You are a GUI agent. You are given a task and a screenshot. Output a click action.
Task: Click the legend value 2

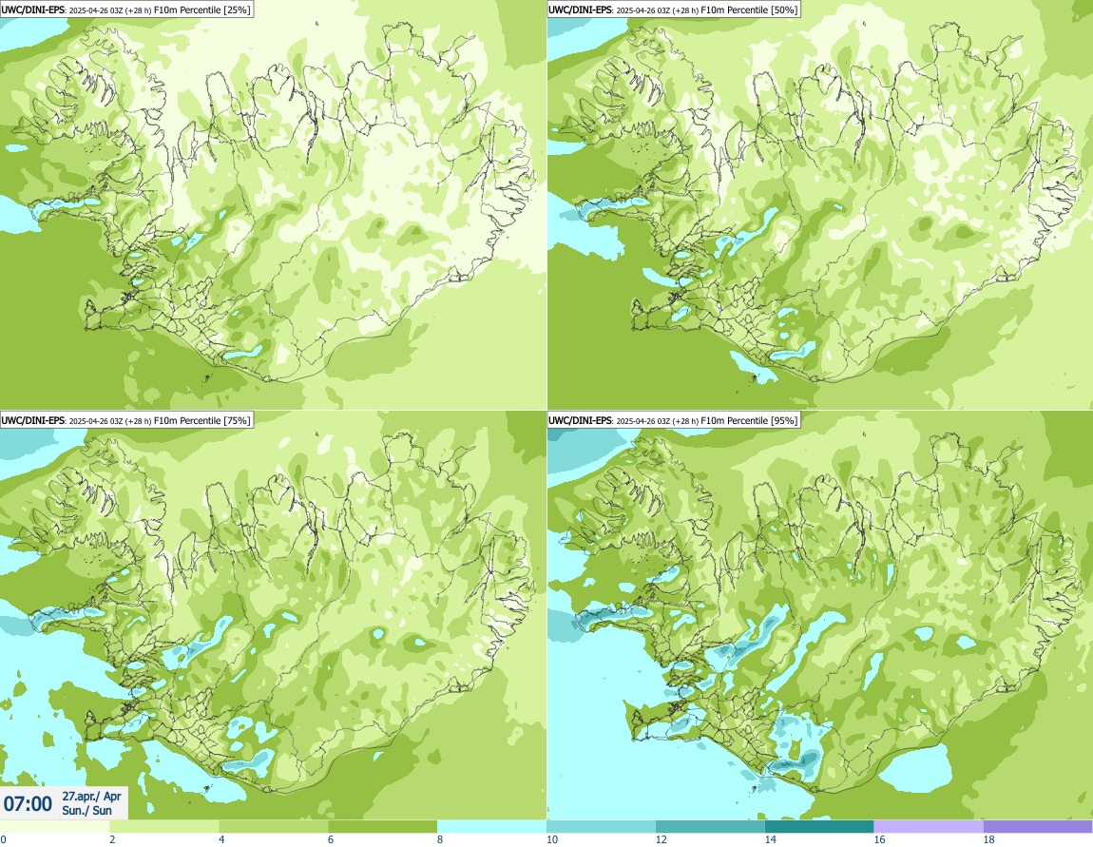[112, 839]
